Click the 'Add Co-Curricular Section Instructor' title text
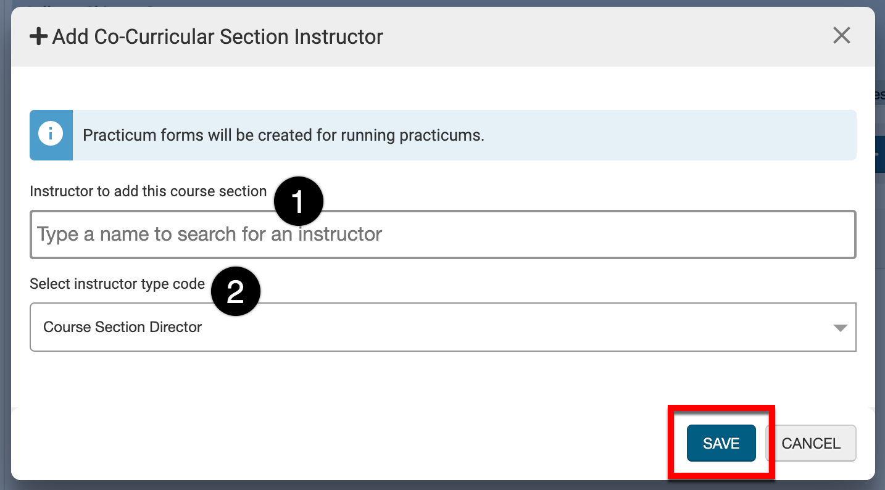 217,37
